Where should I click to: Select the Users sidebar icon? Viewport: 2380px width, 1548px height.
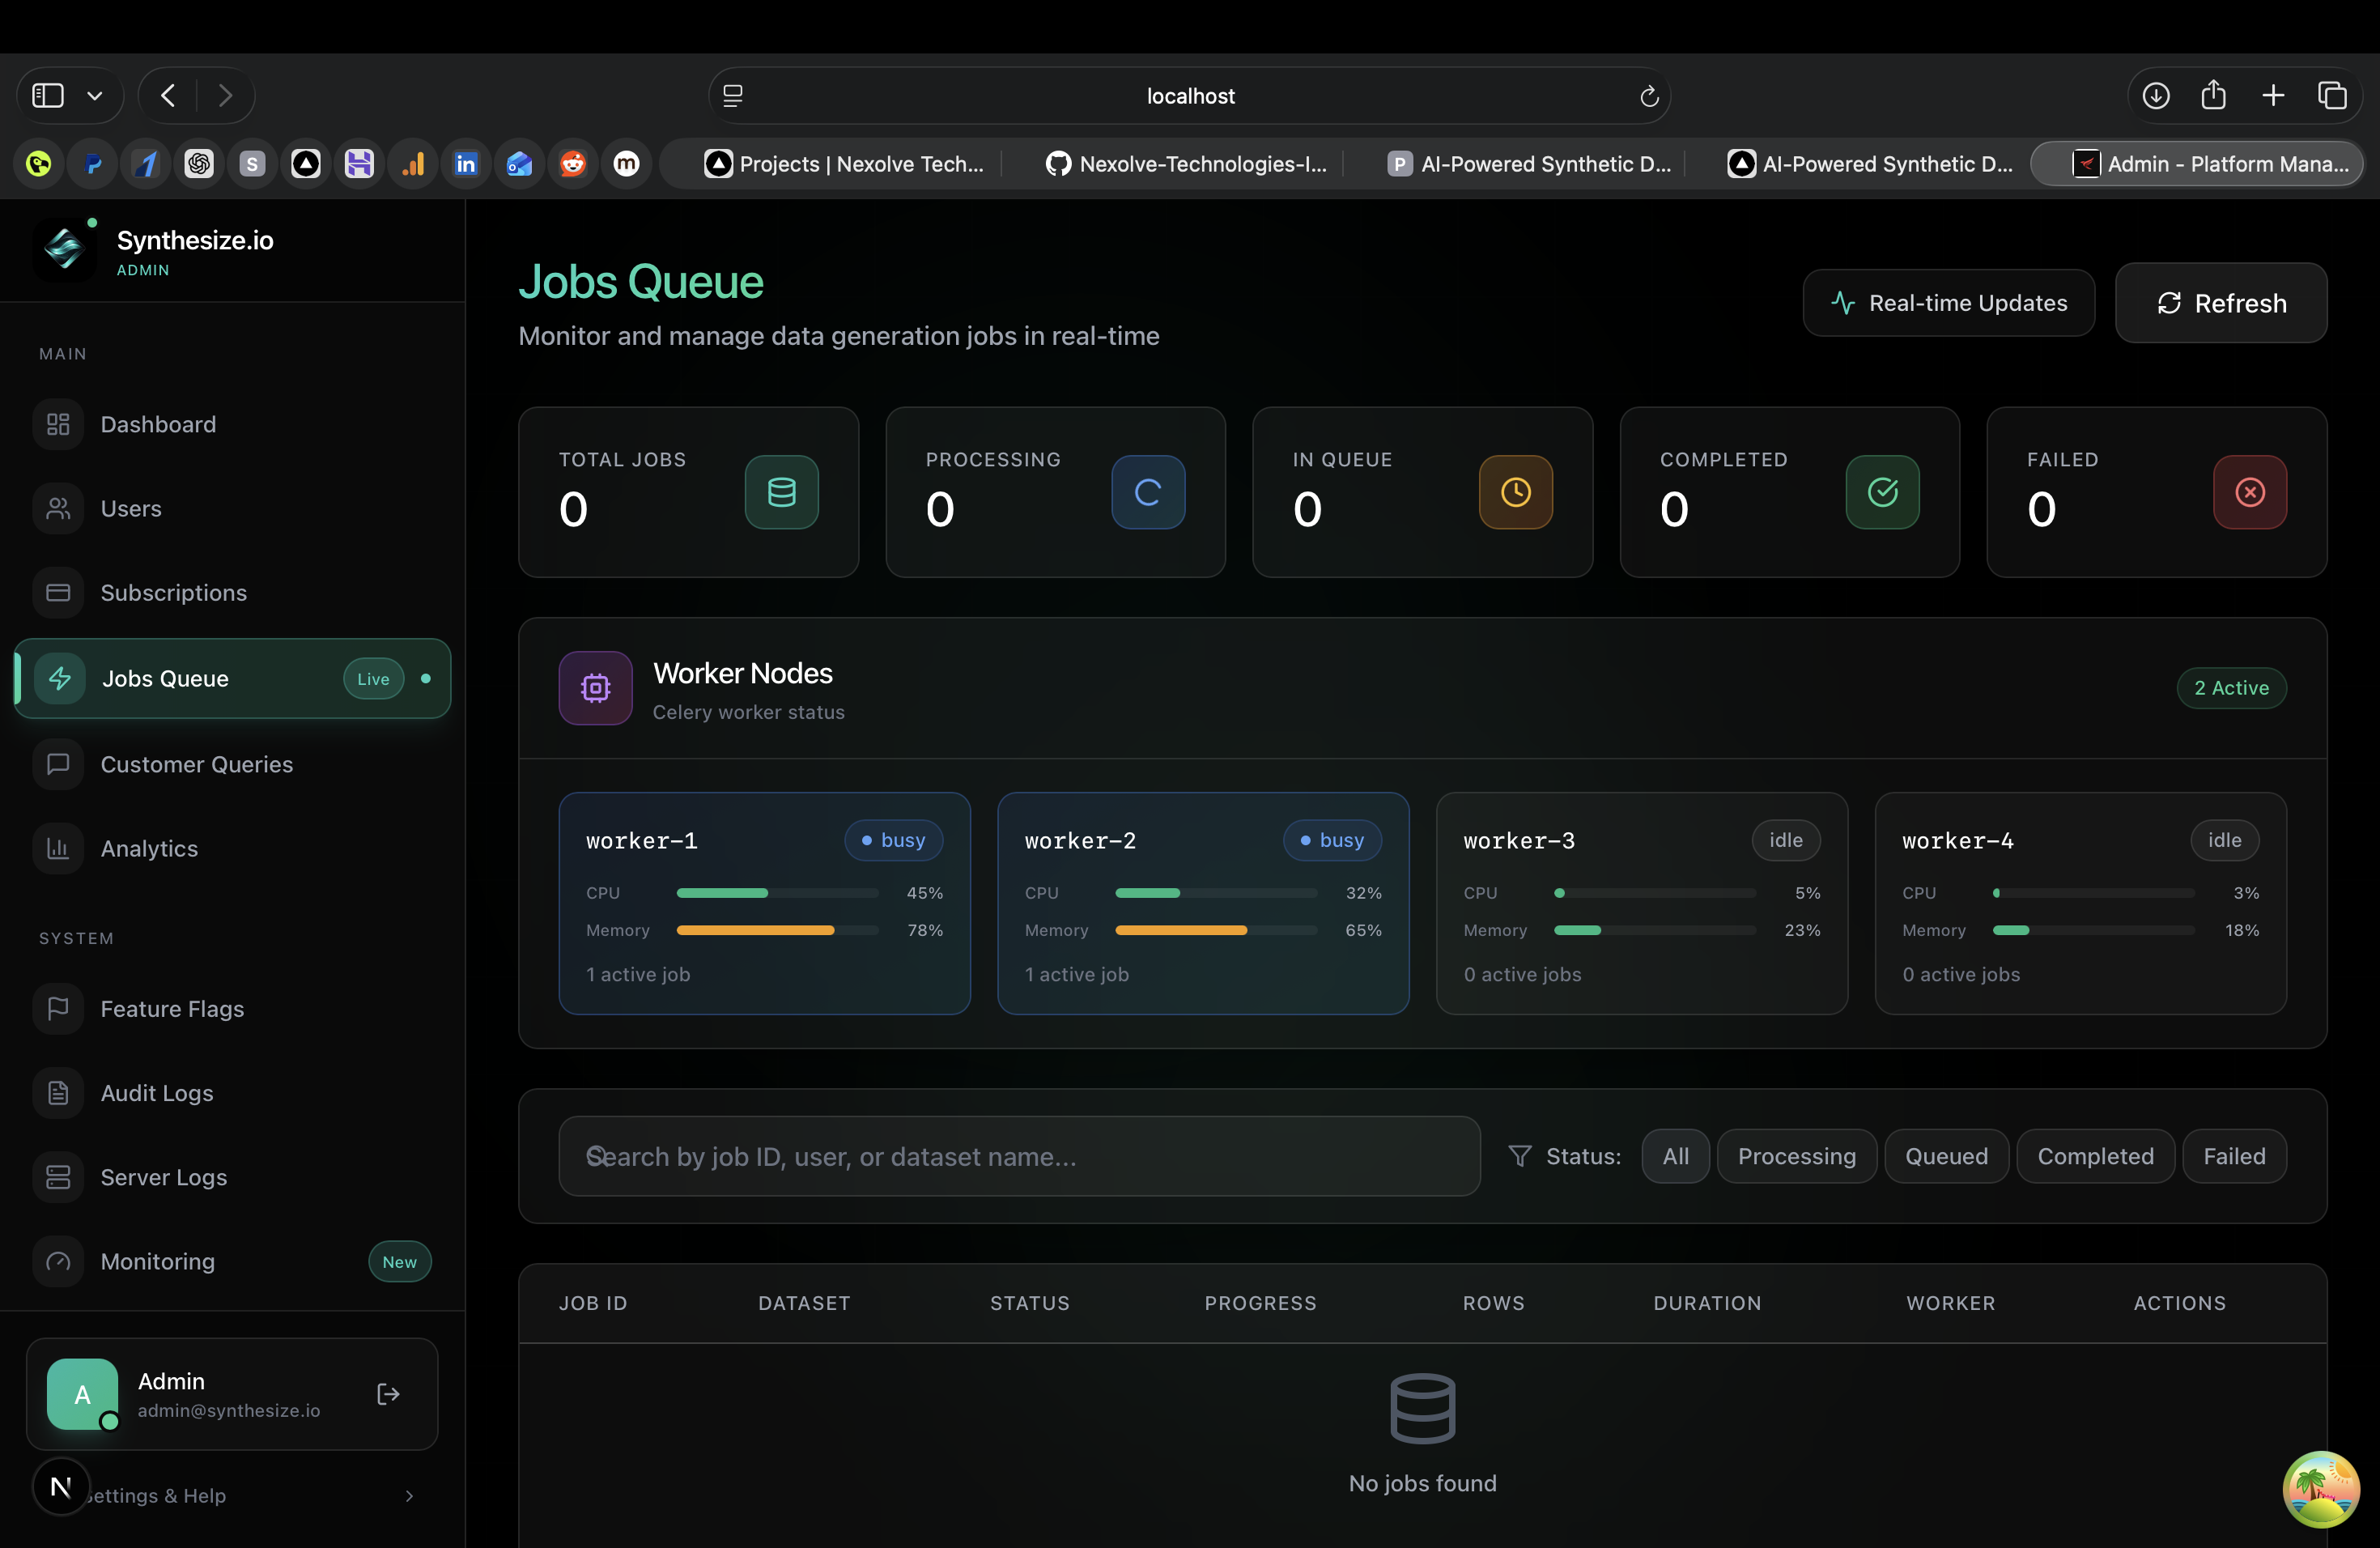57,508
